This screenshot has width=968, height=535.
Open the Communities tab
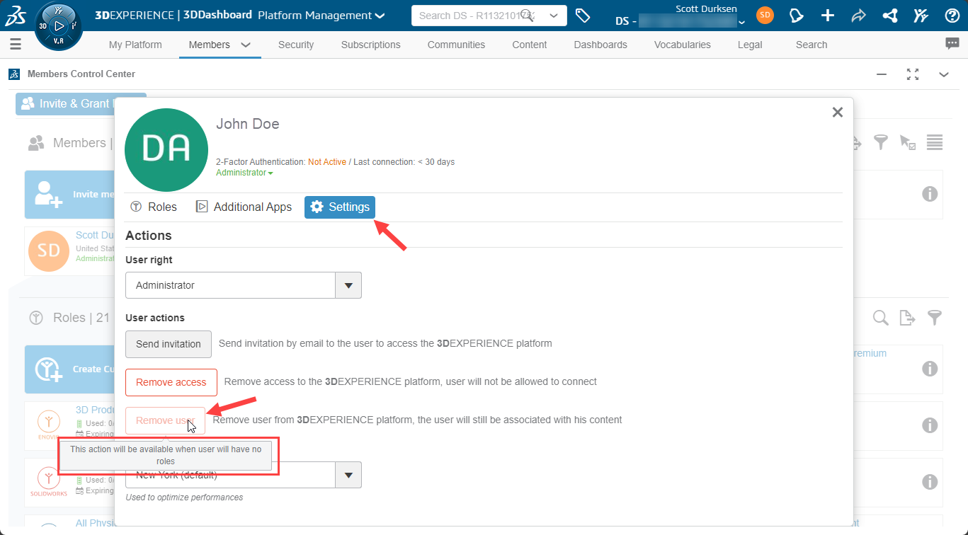coord(456,45)
